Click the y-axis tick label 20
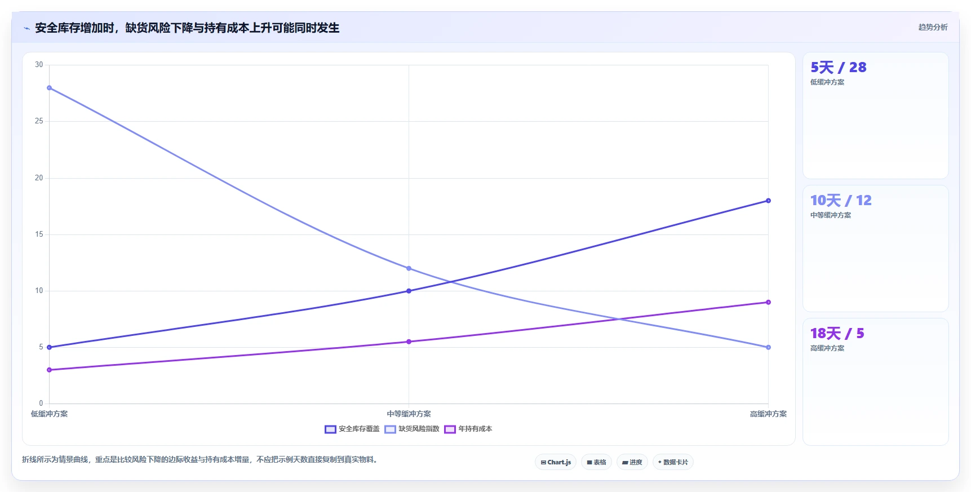The width and height of the screenshot is (971, 492). pos(39,178)
